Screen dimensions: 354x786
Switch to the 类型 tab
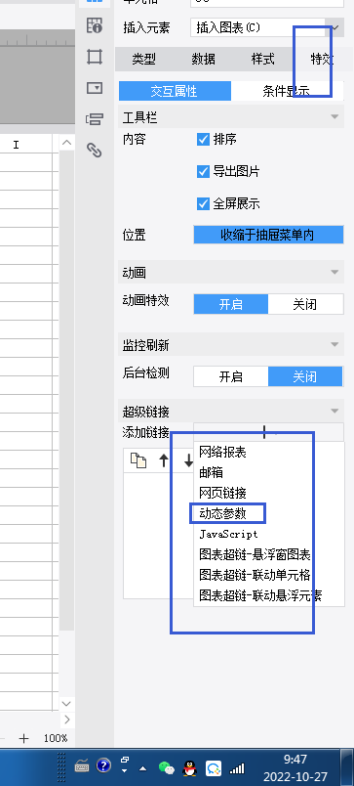pos(144,60)
